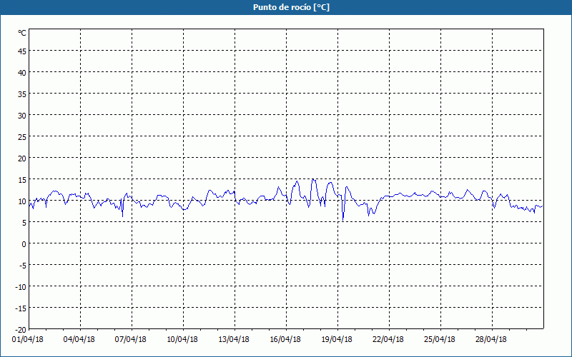The height and width of the screenshot is (357, 572).
Task: Click the 13/04/18 date label
Action: click(234, 340)
